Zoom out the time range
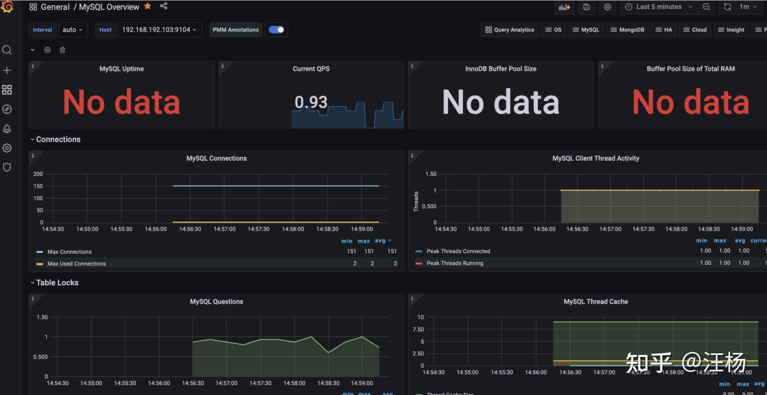767x395 pixels. 706,7
